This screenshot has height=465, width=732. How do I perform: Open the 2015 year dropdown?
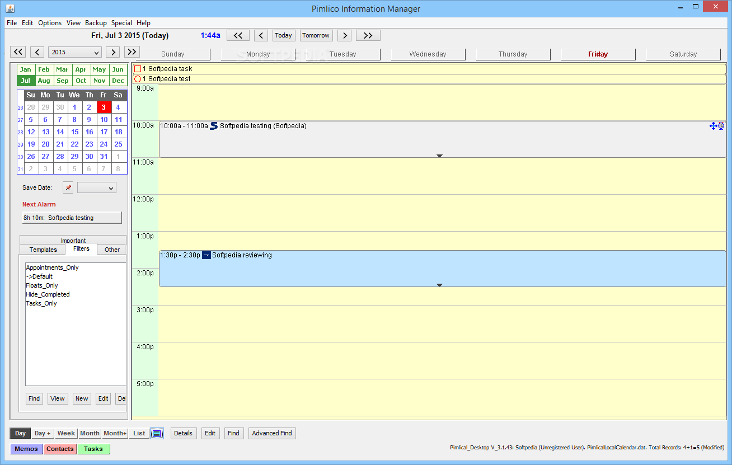tap(75, 52)
